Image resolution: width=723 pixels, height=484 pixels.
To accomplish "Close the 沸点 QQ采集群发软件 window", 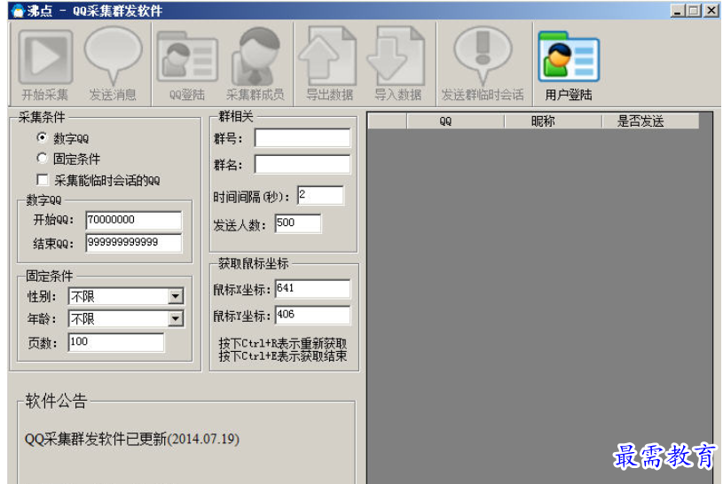I will click(x=711, y=11).
